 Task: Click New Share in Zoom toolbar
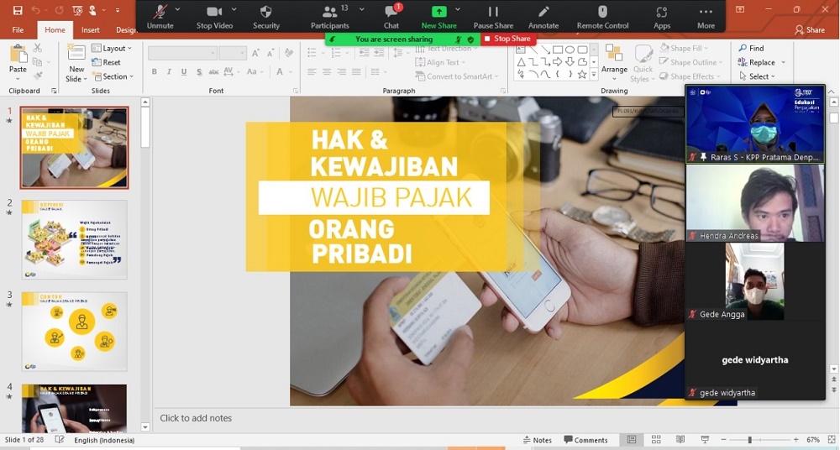tap(438, 17)
